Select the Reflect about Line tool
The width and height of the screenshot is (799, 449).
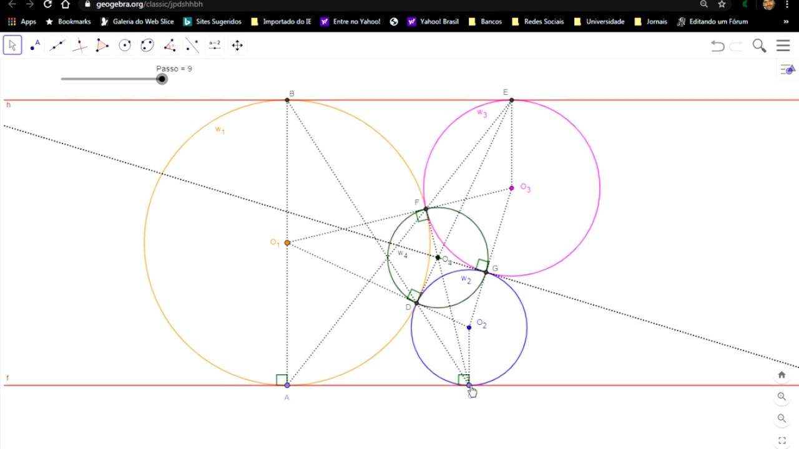[x=192, y=45]
